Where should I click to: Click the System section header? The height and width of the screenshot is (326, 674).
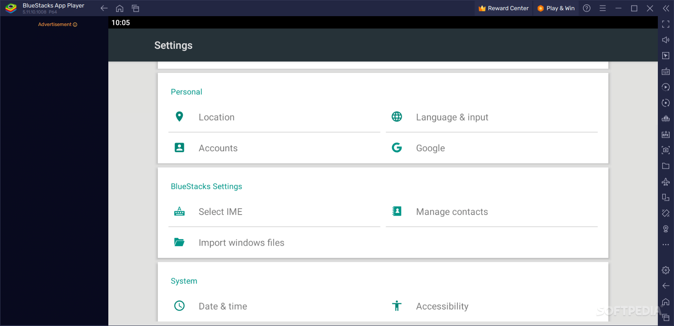(184, 281)
